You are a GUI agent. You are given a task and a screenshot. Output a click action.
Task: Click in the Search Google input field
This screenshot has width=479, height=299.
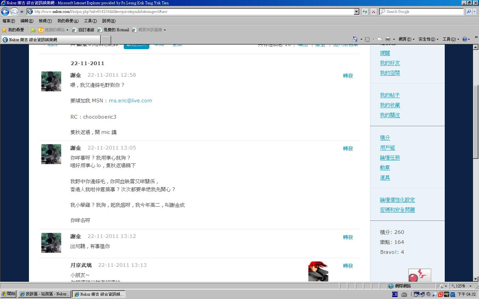421,12
